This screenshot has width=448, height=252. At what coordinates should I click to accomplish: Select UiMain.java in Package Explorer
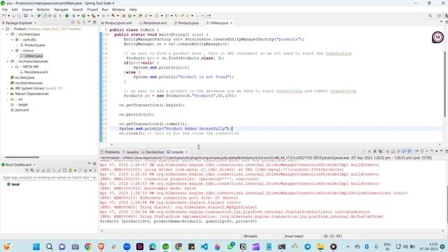(31, 56)
